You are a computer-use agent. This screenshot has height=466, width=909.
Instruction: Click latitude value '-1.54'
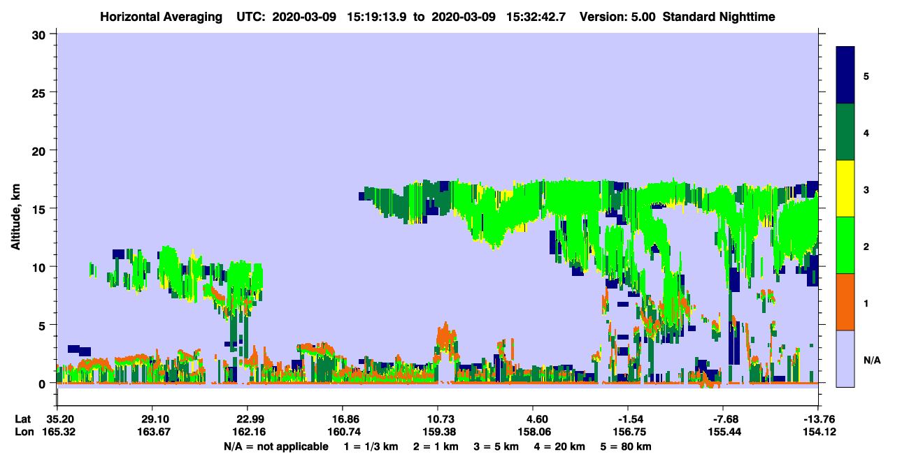[x=628, y=419]
